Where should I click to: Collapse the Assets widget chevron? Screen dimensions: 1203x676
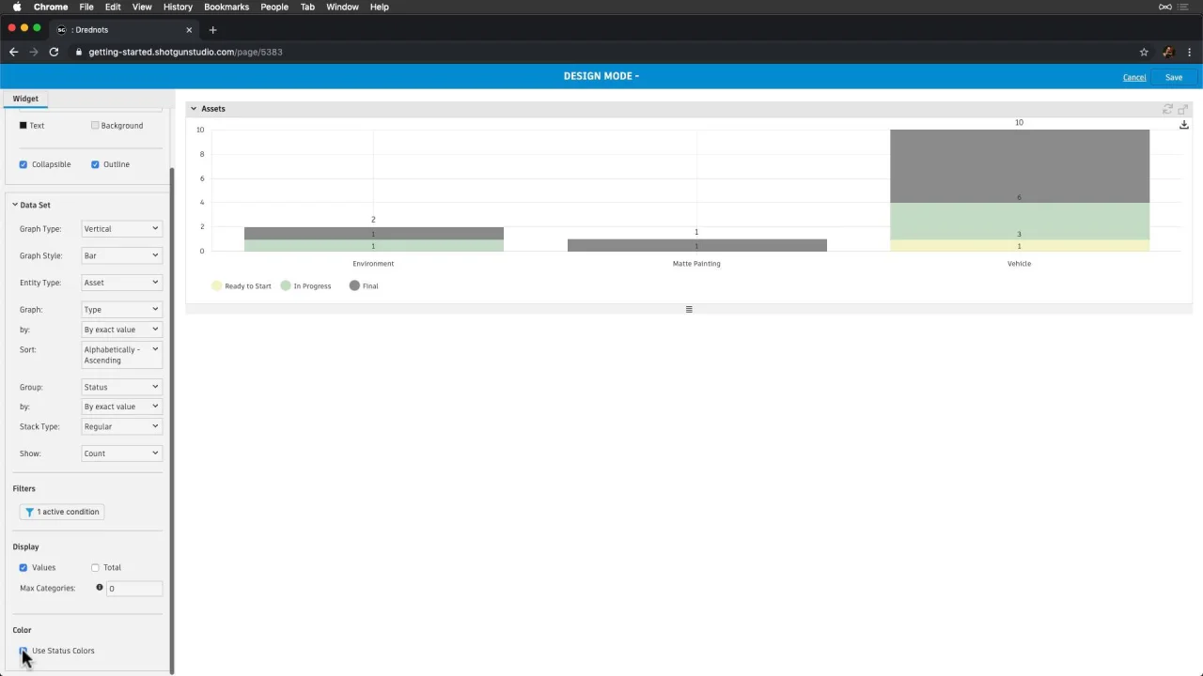click(x=194, y=109)
